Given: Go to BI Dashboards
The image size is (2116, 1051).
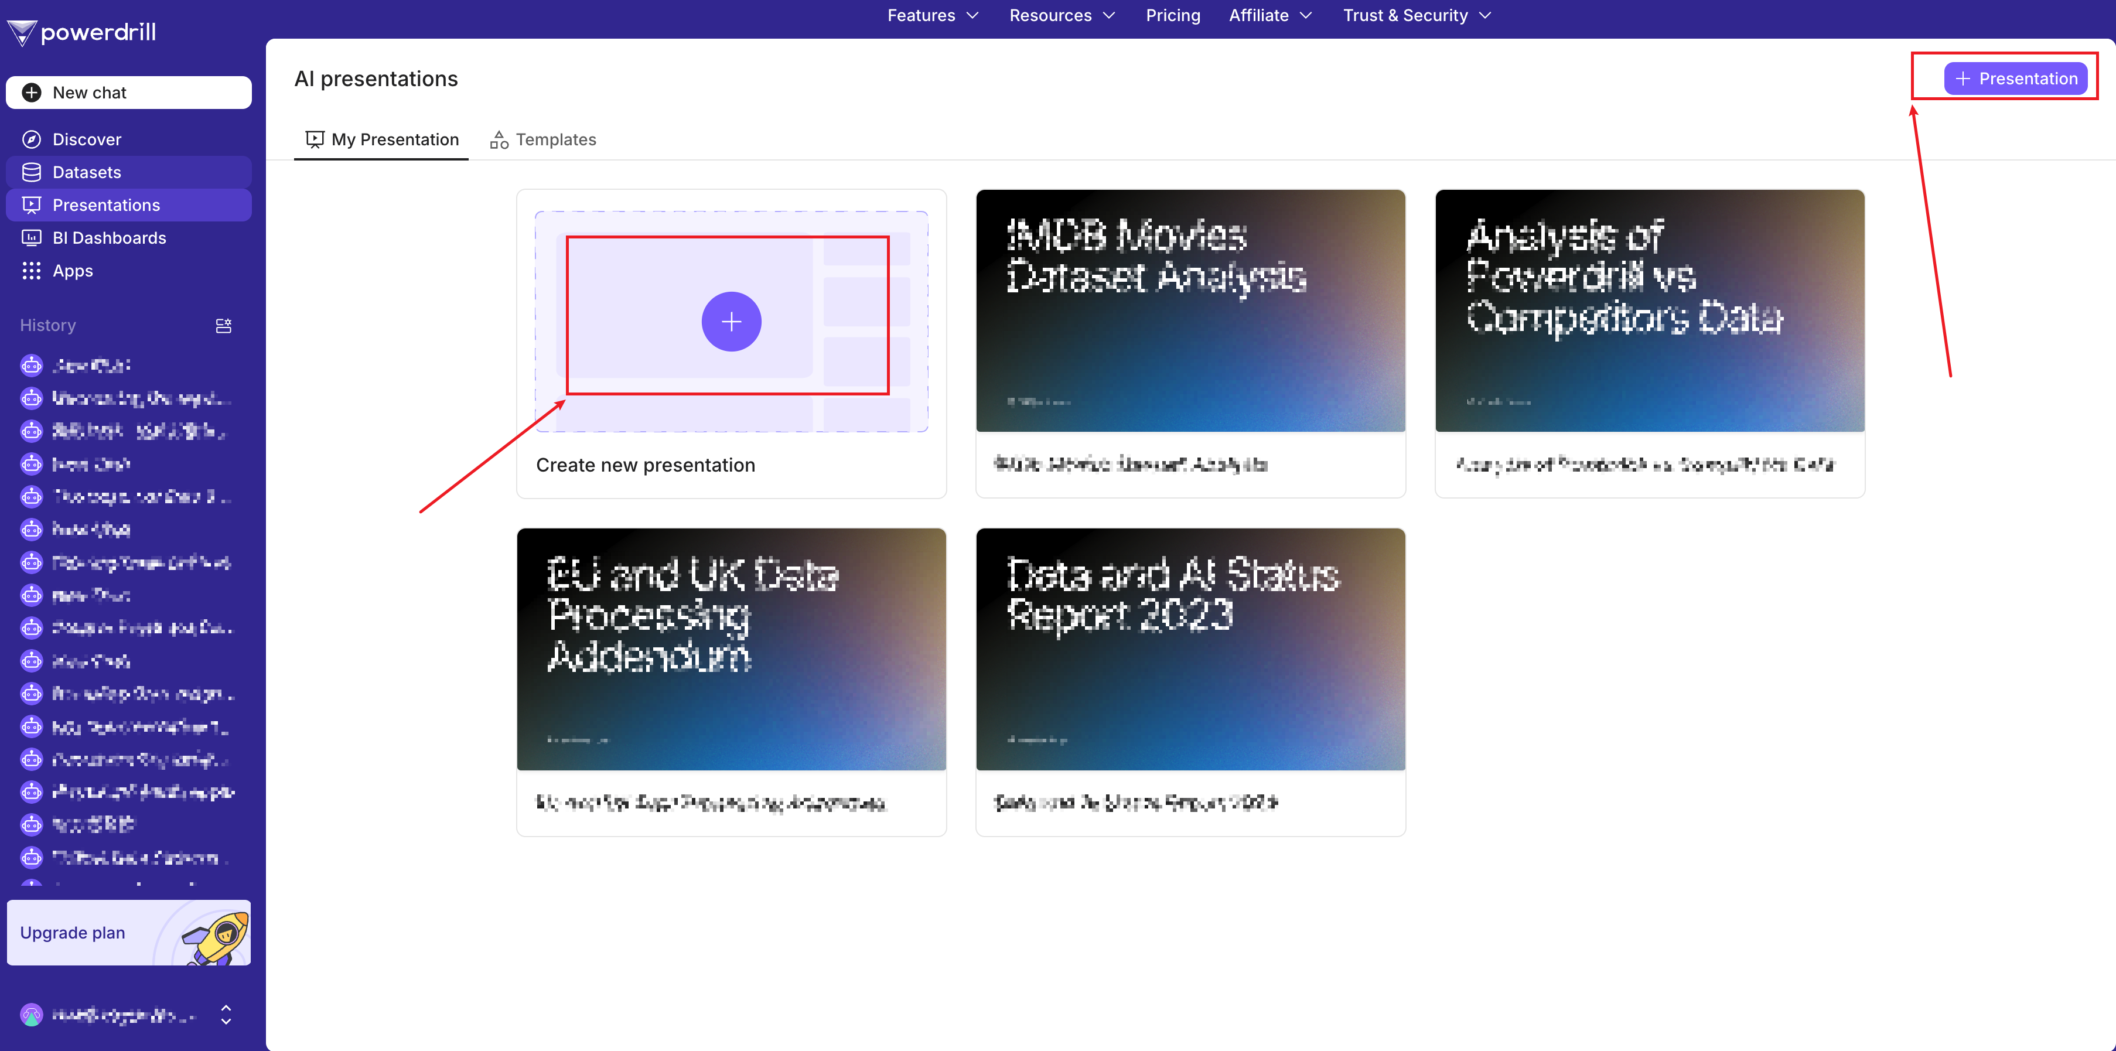Looking at the screenshot, I should tap(108, 238).
